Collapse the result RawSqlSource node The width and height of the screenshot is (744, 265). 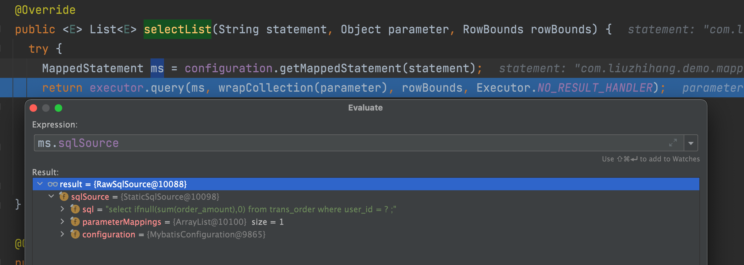[x=40, y=184]
